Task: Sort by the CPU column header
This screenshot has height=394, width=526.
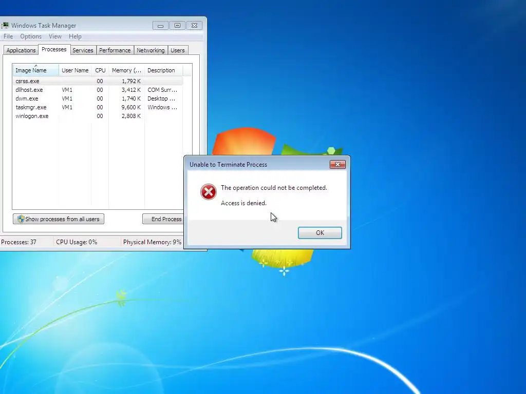Action: pos(100,70)
